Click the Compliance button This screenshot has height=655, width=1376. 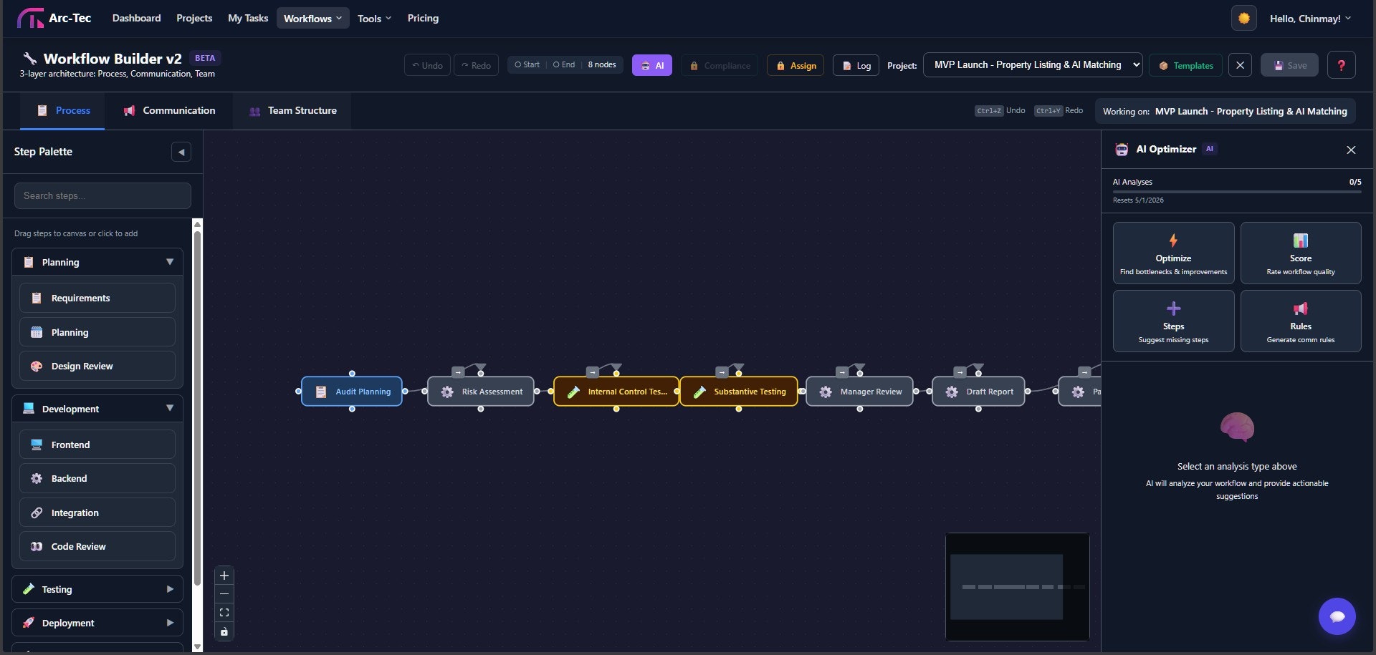tap(720, 65)
